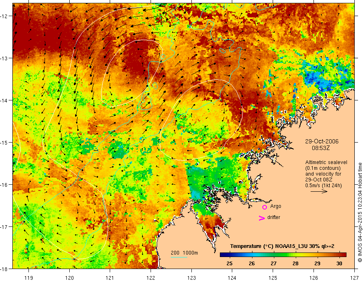
Task: Click the longitude axis label "124"
Action: tap(232, 278)
